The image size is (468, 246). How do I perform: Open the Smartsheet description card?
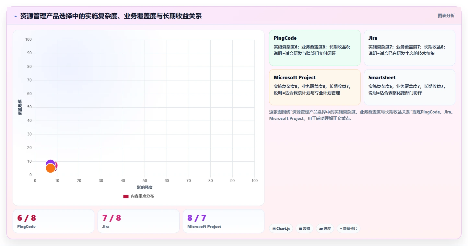pyautogui.click(x=409, y=87)
